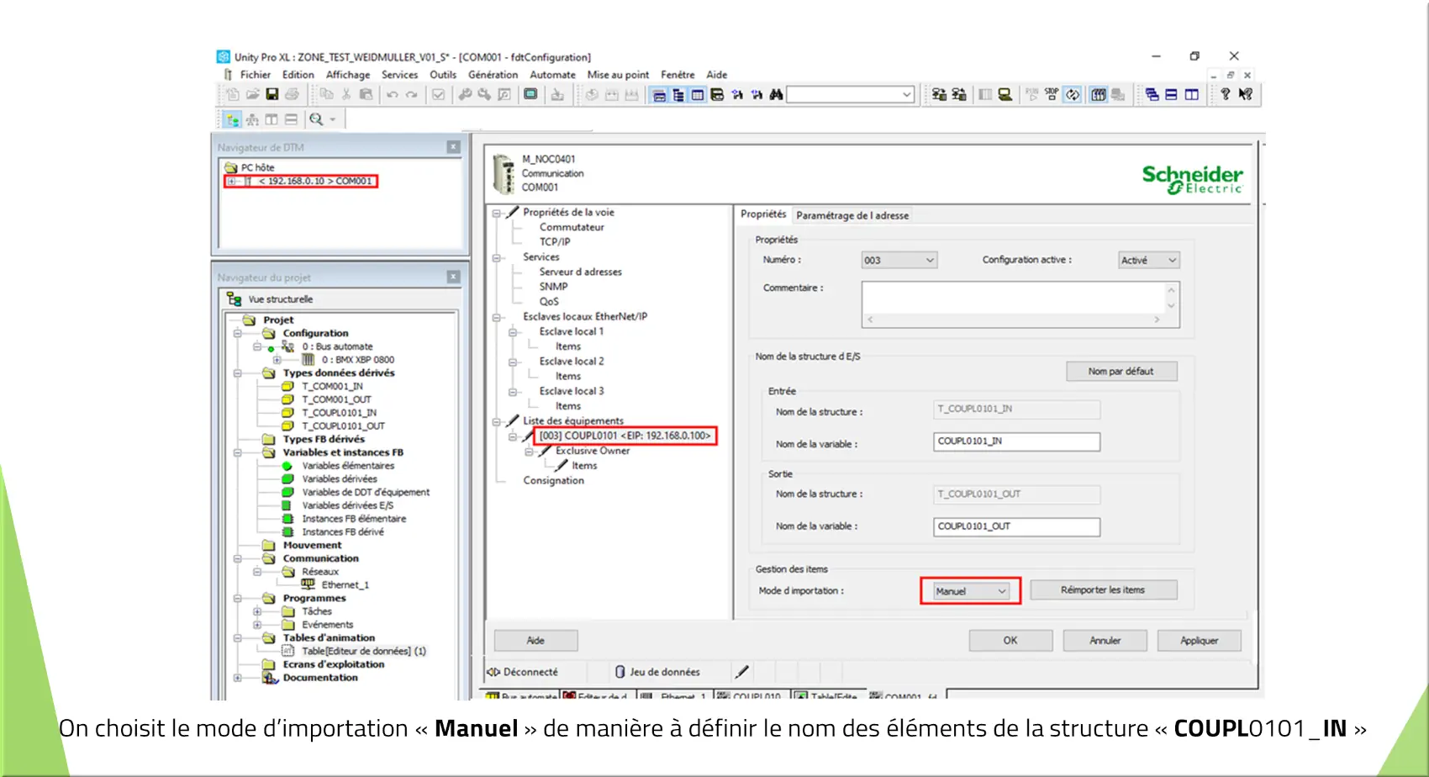The image size is (1429, 777).
Task: Click the OK button
Action: point(1010,641)
